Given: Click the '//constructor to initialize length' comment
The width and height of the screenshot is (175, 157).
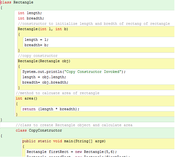Looking at the screenshot, I should (94, 24).
